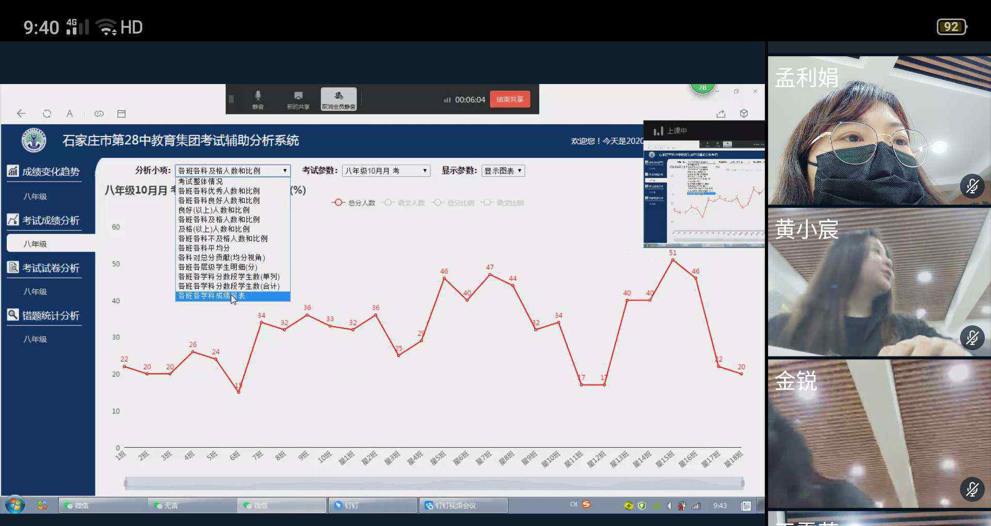Click the muted mic icon on 孟利娟's video

972,186
